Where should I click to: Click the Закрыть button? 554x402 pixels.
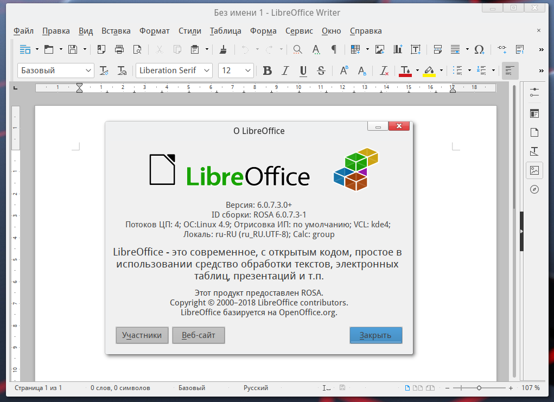(x=376, y=335)
